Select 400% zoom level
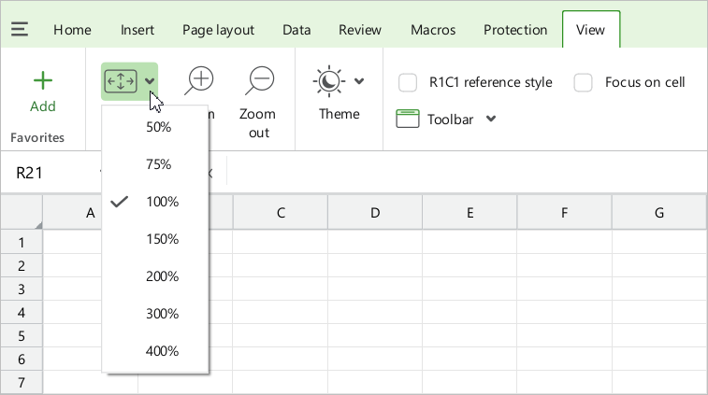The image size is (708, 395). tap(155, 351)
